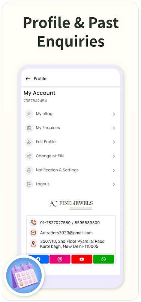Open the YouTube channel button
Viewport: 141px width, 302px height.
click(x=82, y=259)
